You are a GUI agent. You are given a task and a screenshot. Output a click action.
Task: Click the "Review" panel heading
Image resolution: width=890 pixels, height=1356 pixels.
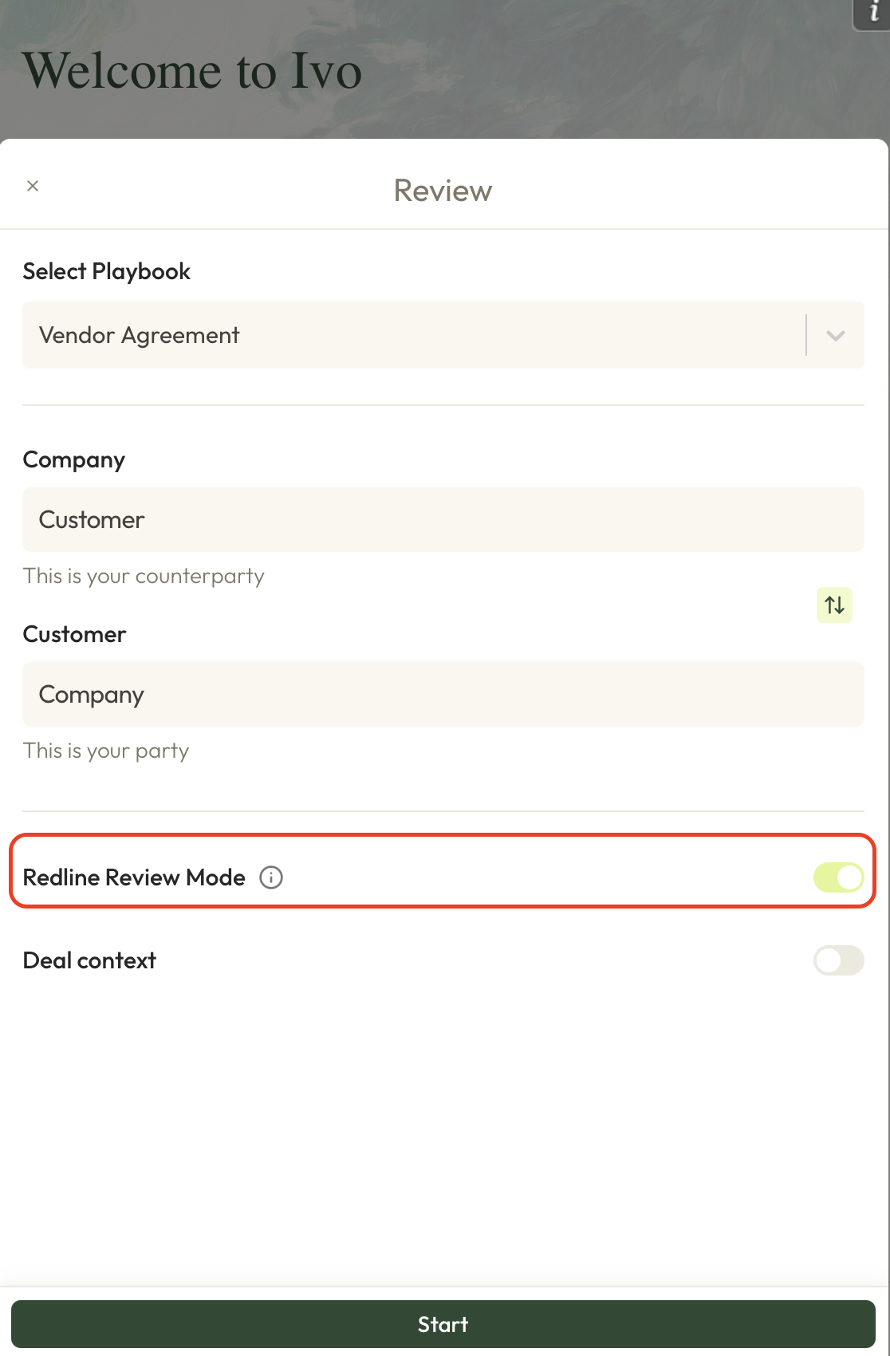pos(443,191)
